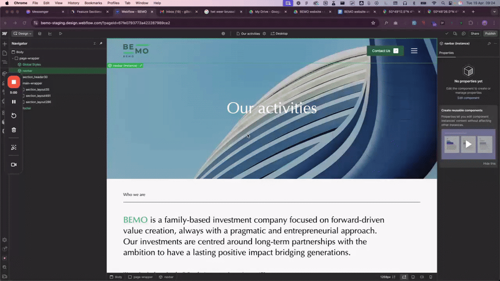Pin the Navigator panel

point(101,43)
